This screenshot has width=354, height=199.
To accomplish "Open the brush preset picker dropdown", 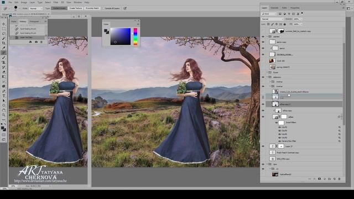I will coord(20,8).
